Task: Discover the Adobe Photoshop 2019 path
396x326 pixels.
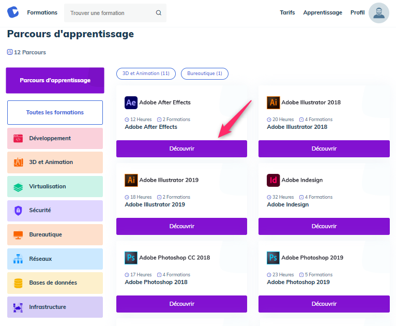Action: [324, 304]
